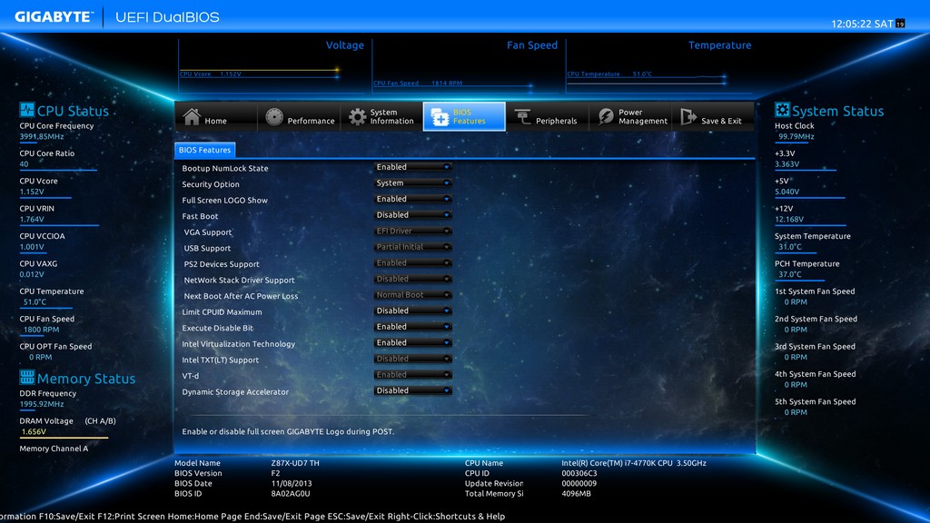The width and height of the screenshot is (930, 523).
Task: Click the System Temperature value 31.0°C
Action: (x=790, y=247)
